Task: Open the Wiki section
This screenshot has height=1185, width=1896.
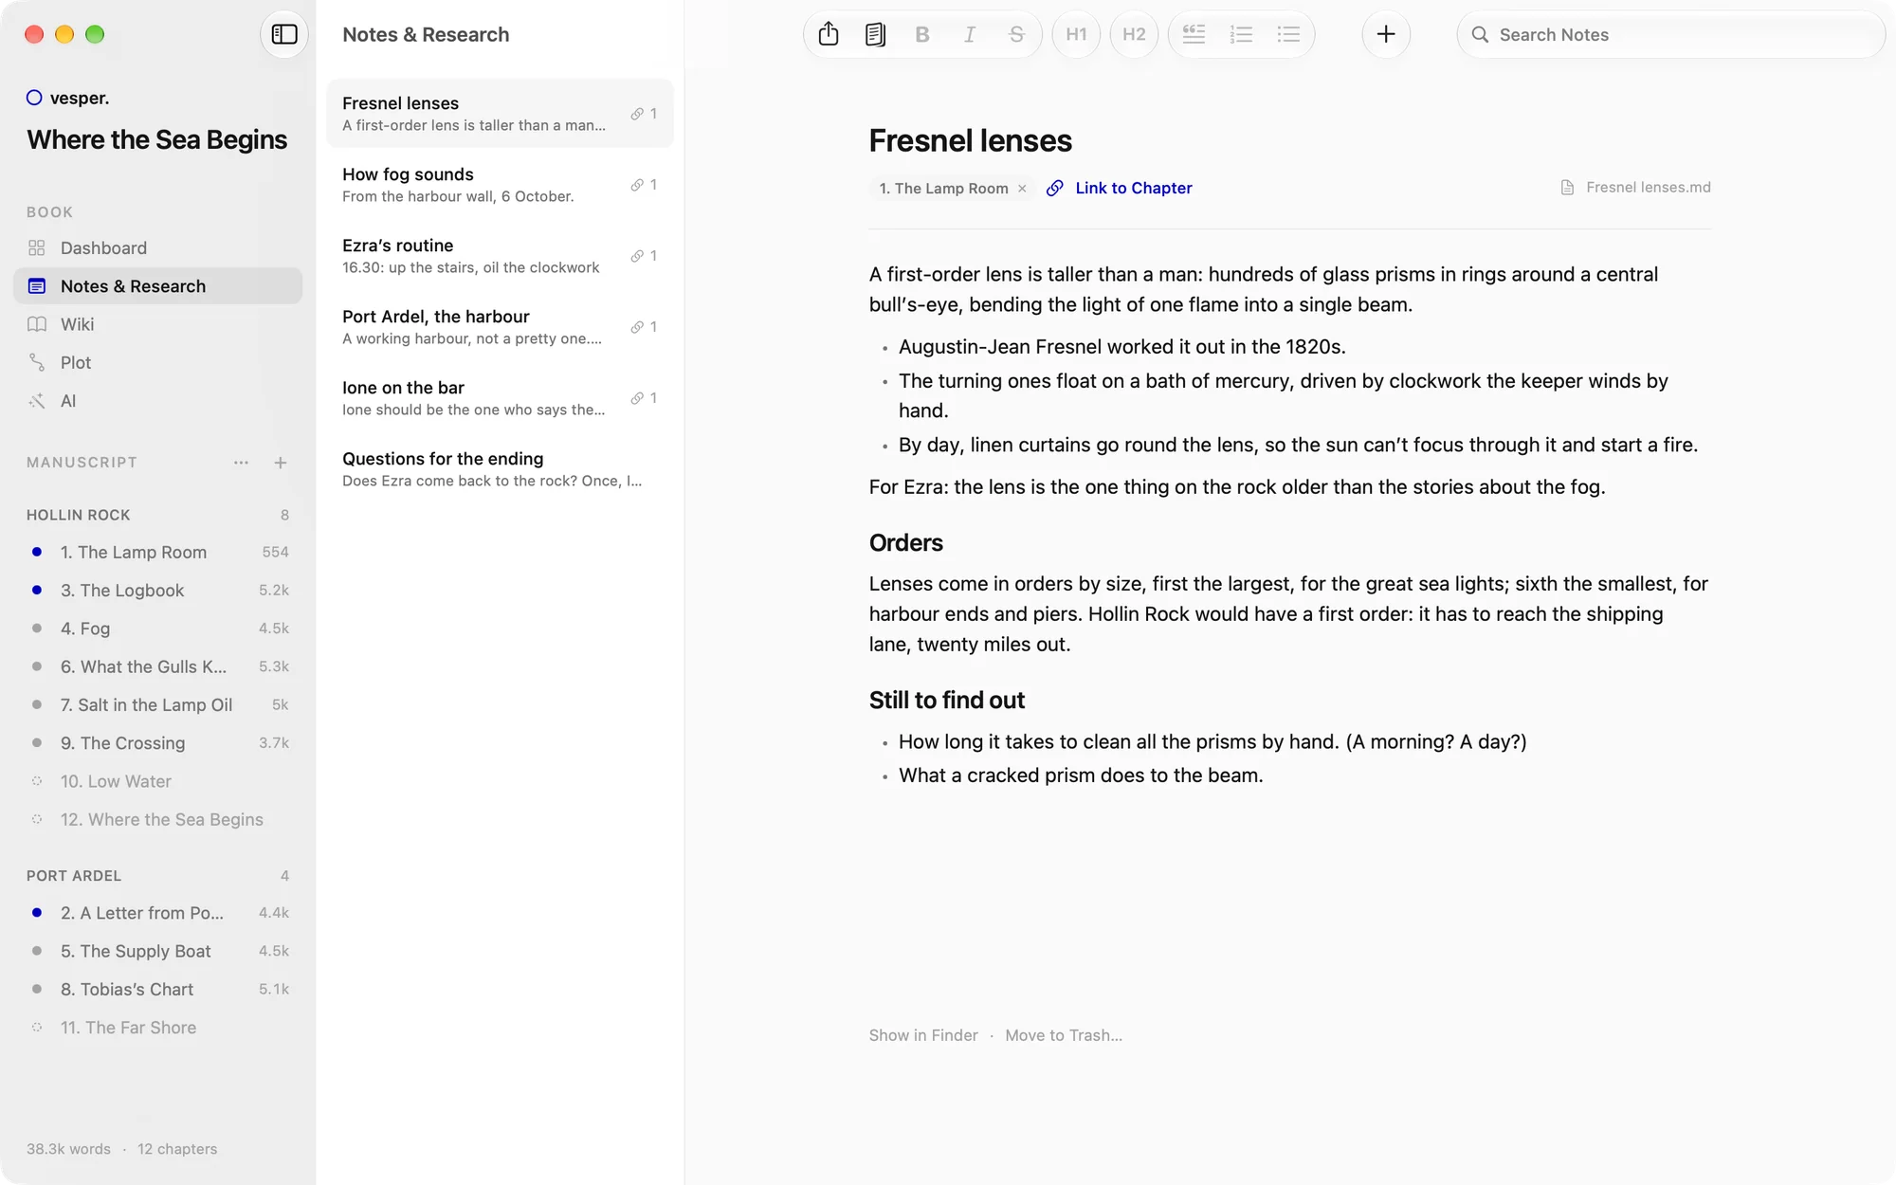Action: tap(157, 324)
